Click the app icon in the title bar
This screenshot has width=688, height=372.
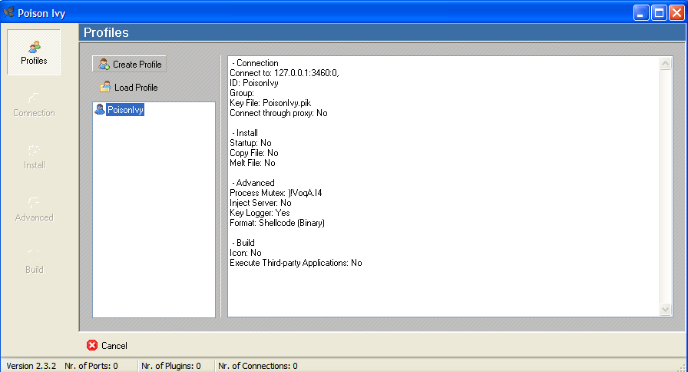click(9, 12)
